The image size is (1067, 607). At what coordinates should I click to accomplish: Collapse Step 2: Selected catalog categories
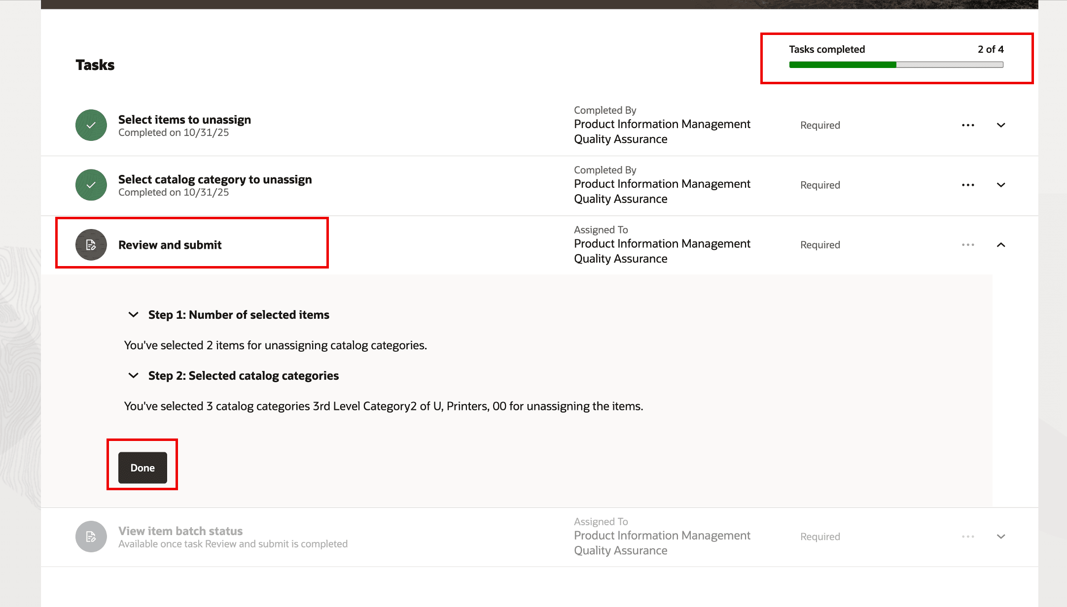[133, 375]
